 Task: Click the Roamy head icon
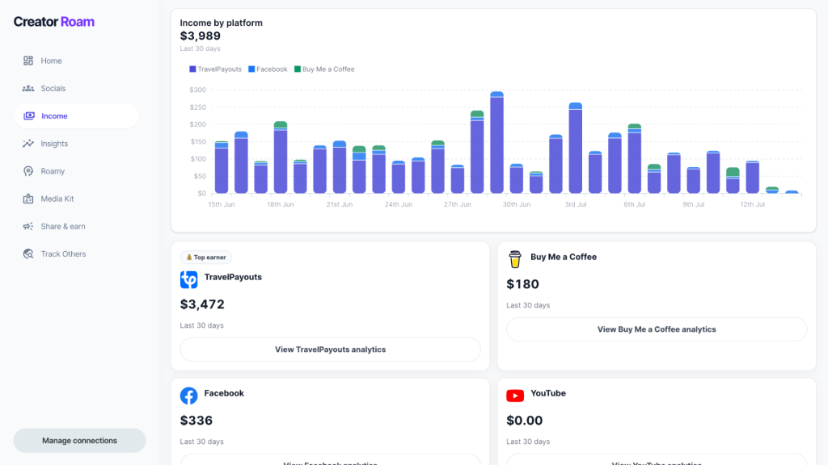(28, 171)
